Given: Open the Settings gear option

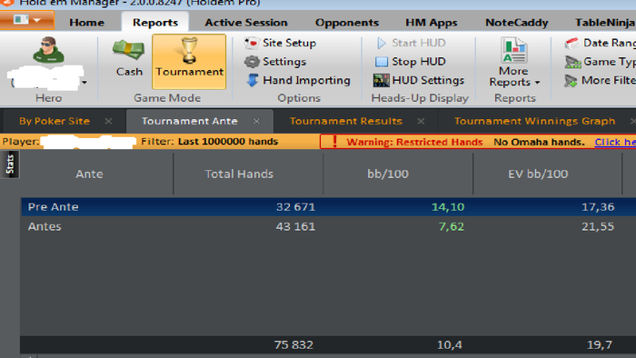Looking at the screenshot, I should tap(275, 61).
